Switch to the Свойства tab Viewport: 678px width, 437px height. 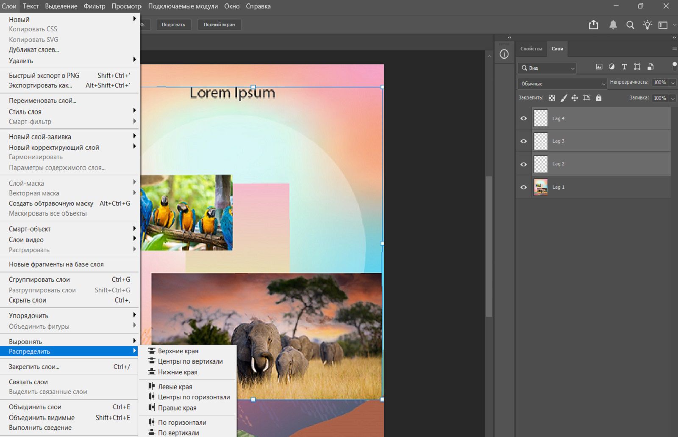pos(531,49)
